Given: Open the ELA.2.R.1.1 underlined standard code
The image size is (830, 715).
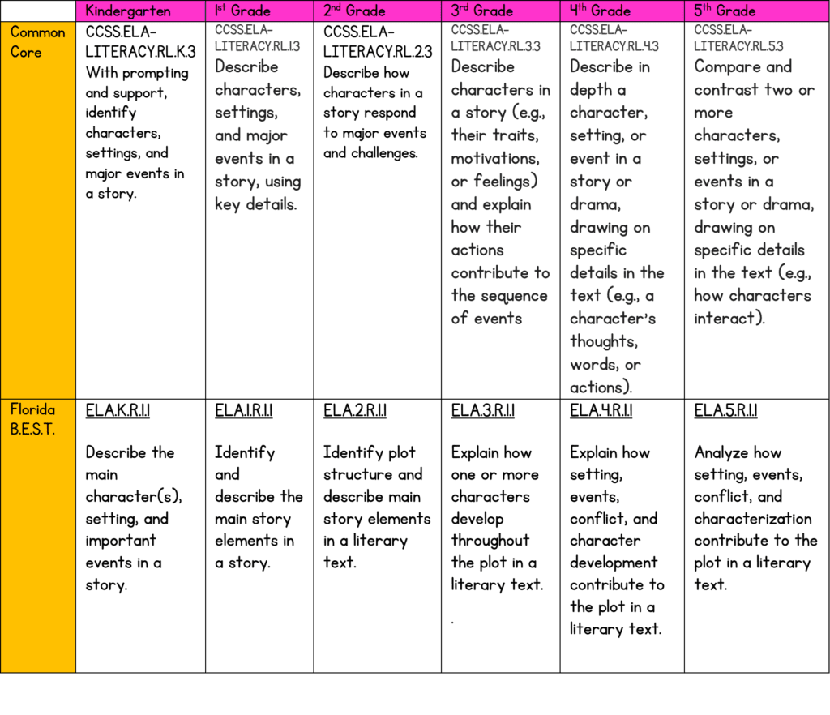Looking at the screenshot, I should click(x=355, y=410).
